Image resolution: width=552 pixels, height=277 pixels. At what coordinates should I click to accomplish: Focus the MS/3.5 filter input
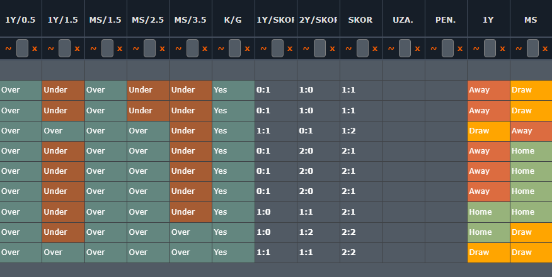193,48
